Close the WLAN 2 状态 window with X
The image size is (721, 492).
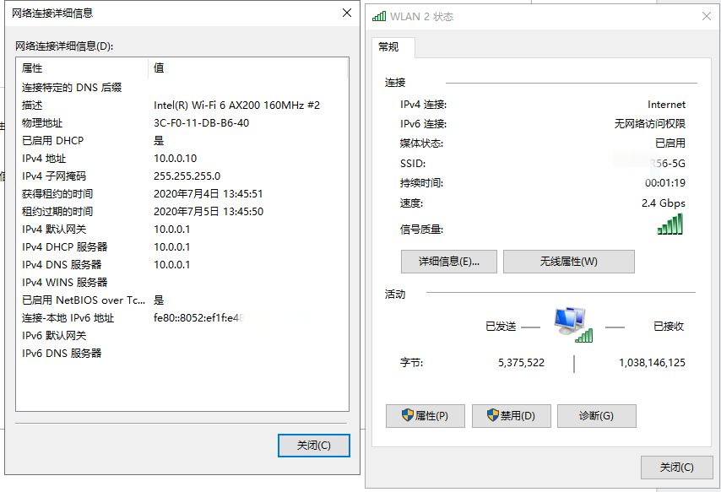[x=707, y=17]
